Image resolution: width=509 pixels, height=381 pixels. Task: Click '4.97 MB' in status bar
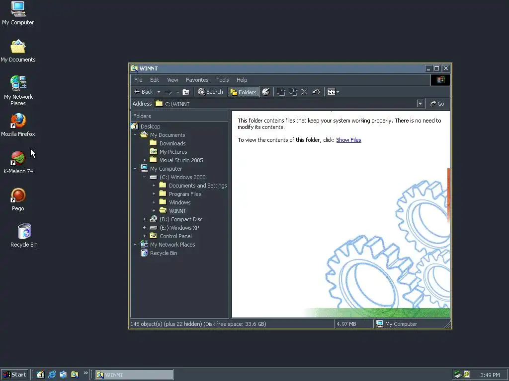346,324
